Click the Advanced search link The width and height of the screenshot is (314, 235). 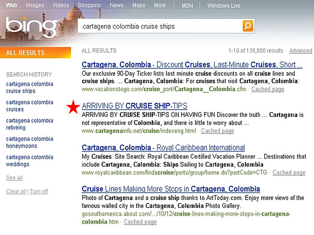coord(300,51)
